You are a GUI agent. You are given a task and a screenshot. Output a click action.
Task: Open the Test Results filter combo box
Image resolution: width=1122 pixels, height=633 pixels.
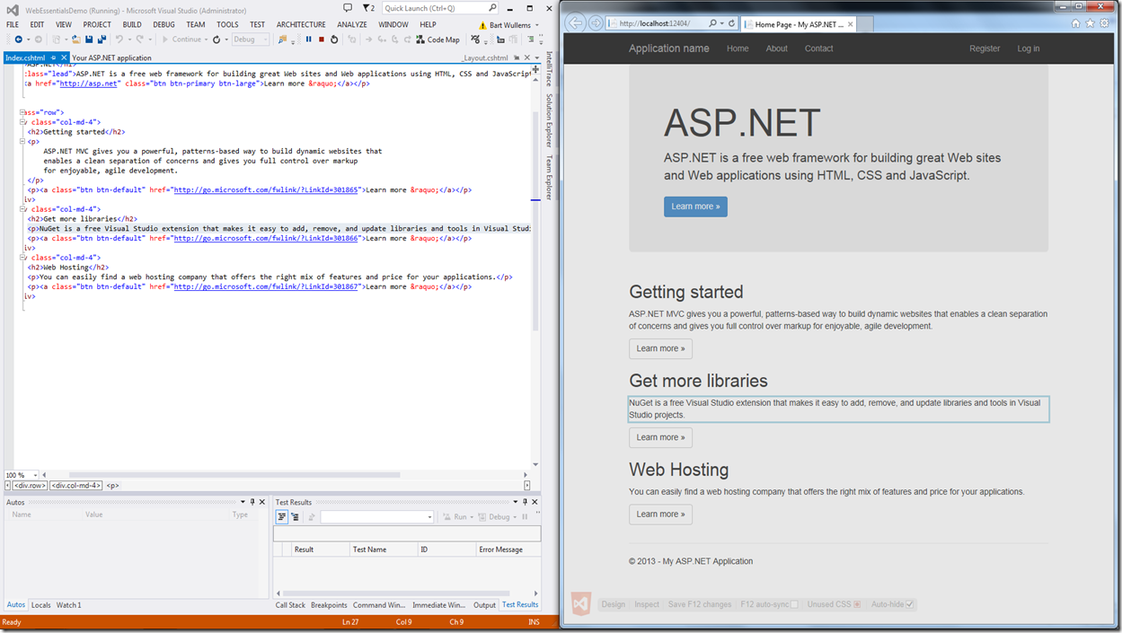[377, 516]
